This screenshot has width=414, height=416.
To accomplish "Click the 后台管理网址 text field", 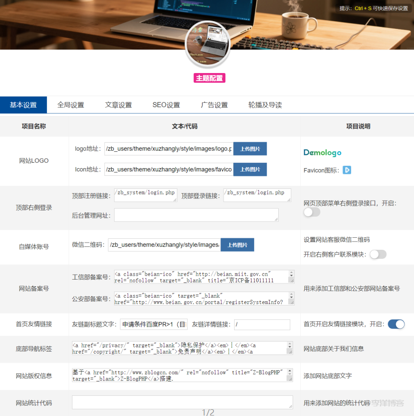I will tap(196, 215).
